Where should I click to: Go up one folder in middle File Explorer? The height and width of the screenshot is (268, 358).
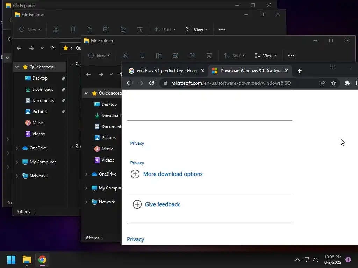click(x=52, y=48)
